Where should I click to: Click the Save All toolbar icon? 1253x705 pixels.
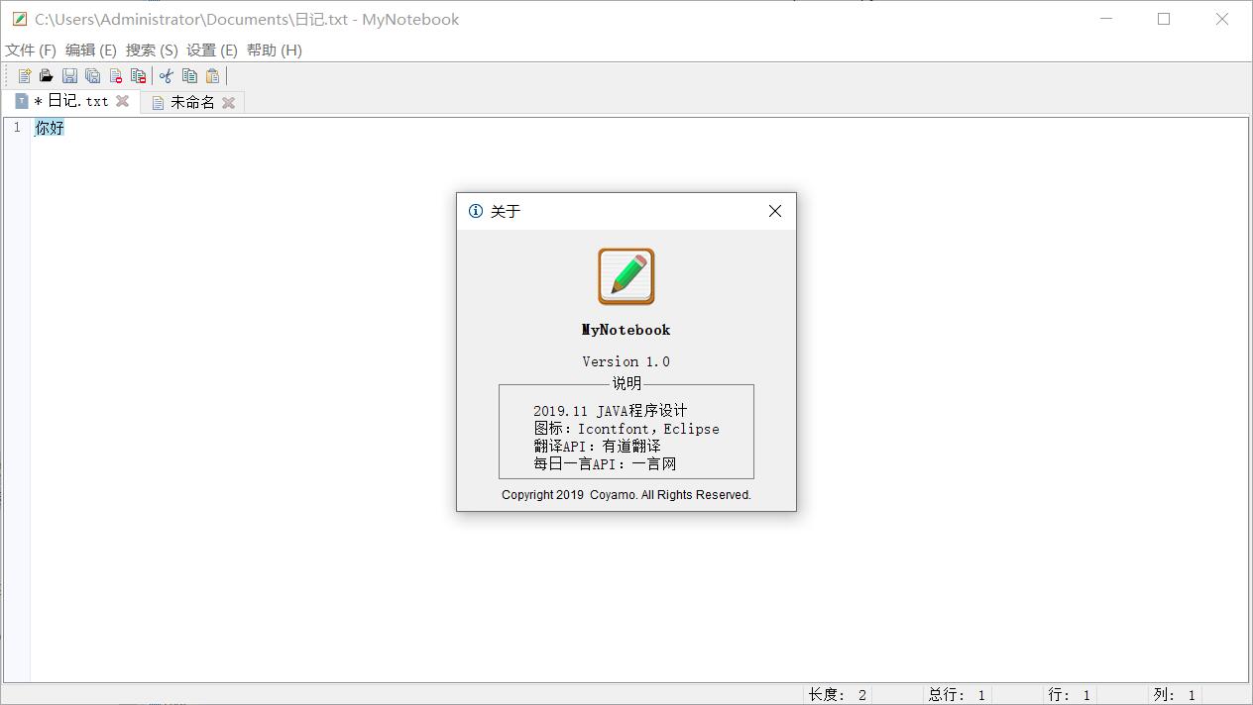point(92,75)
